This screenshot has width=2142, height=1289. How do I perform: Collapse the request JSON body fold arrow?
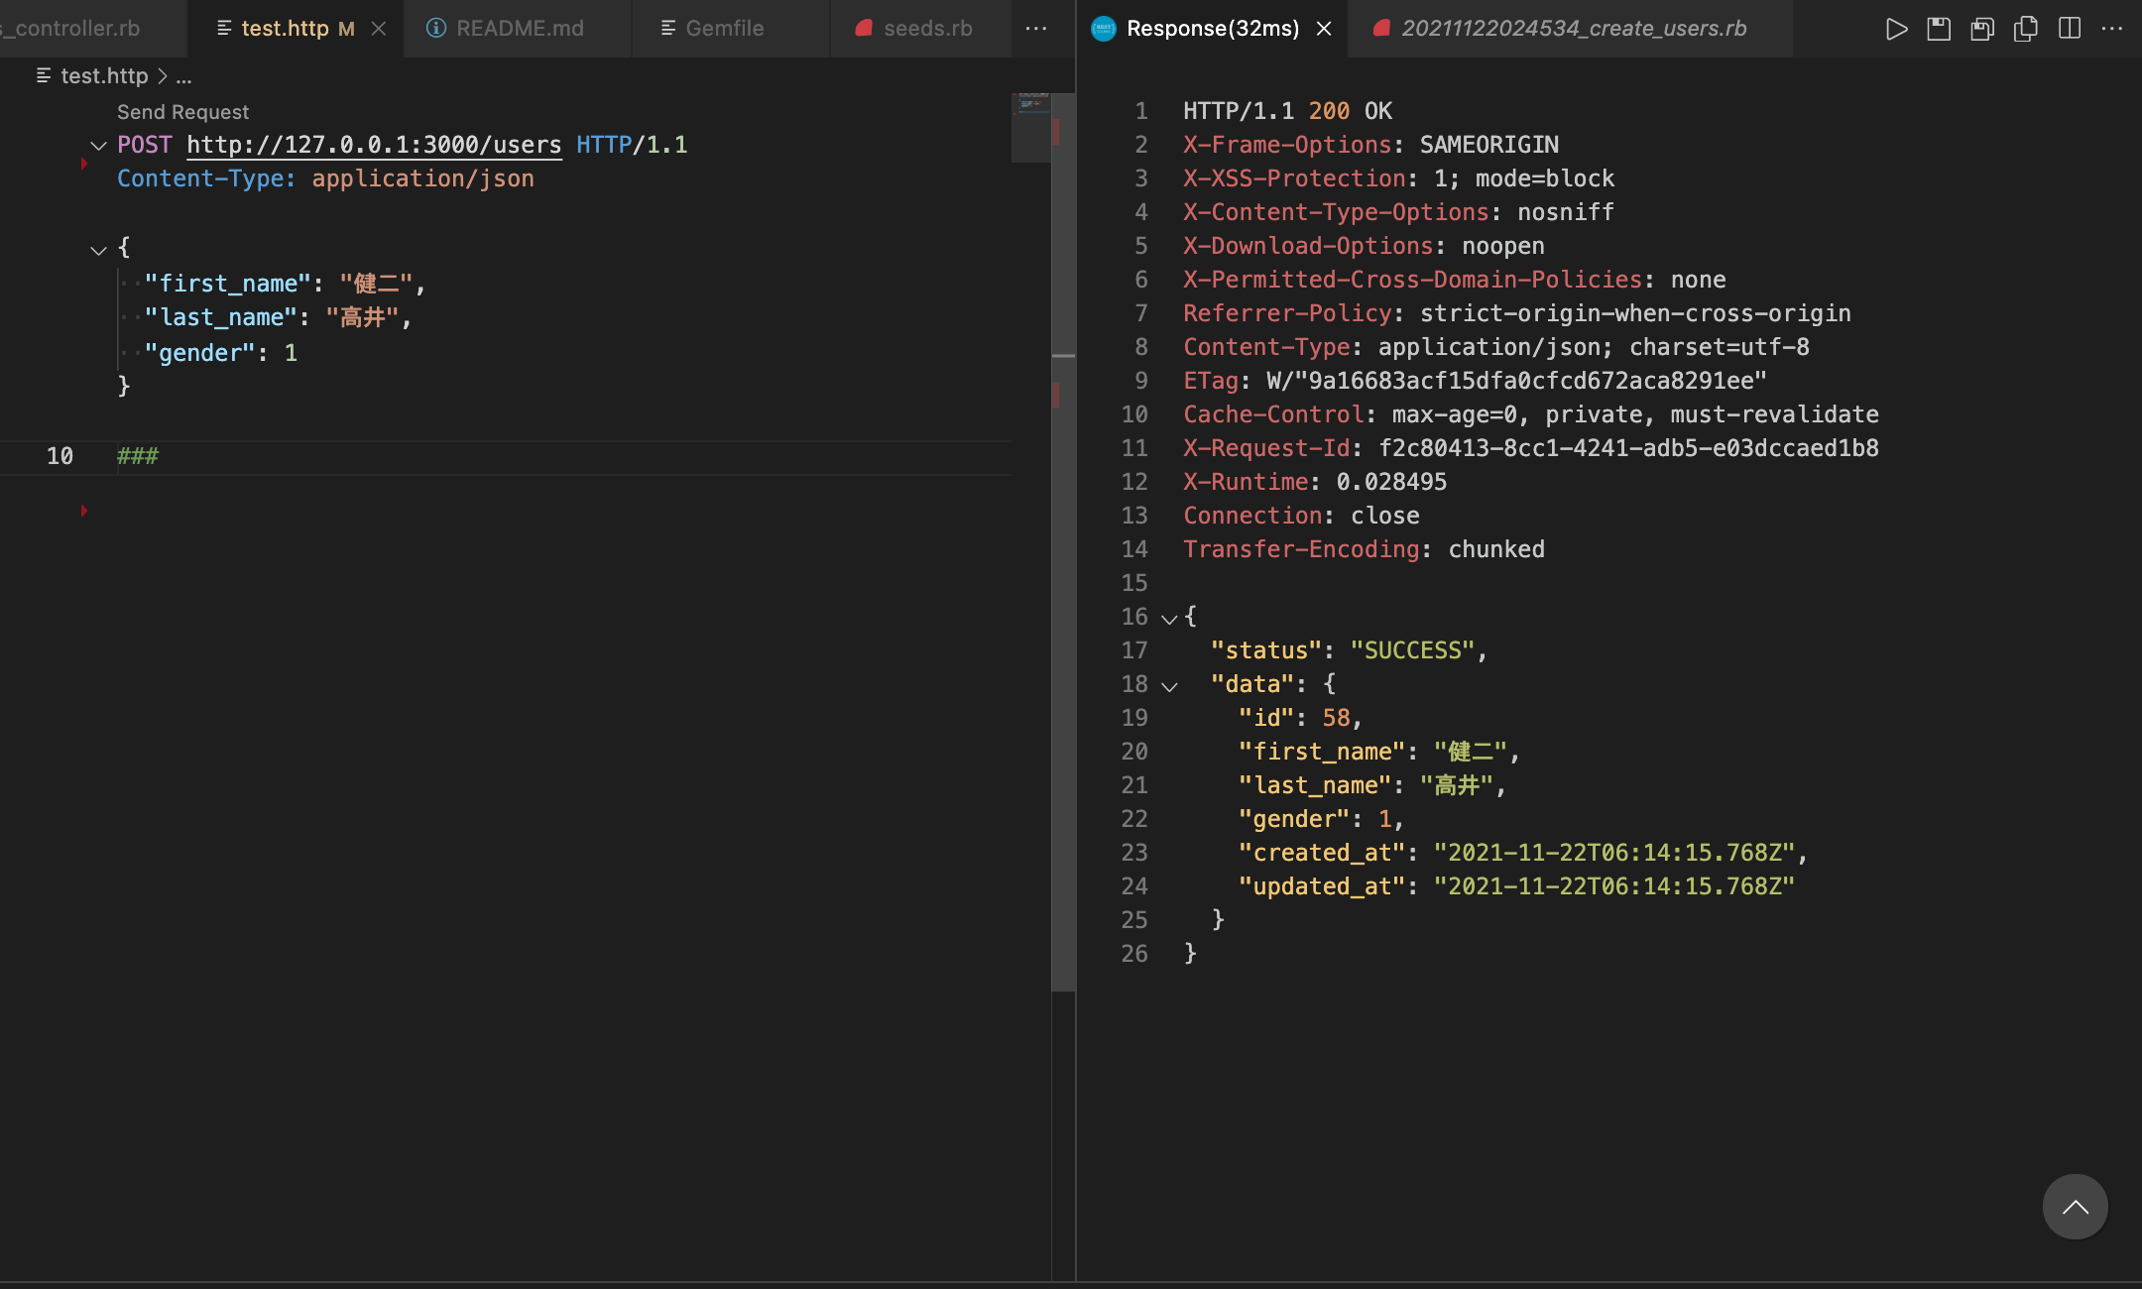[98, 250]
